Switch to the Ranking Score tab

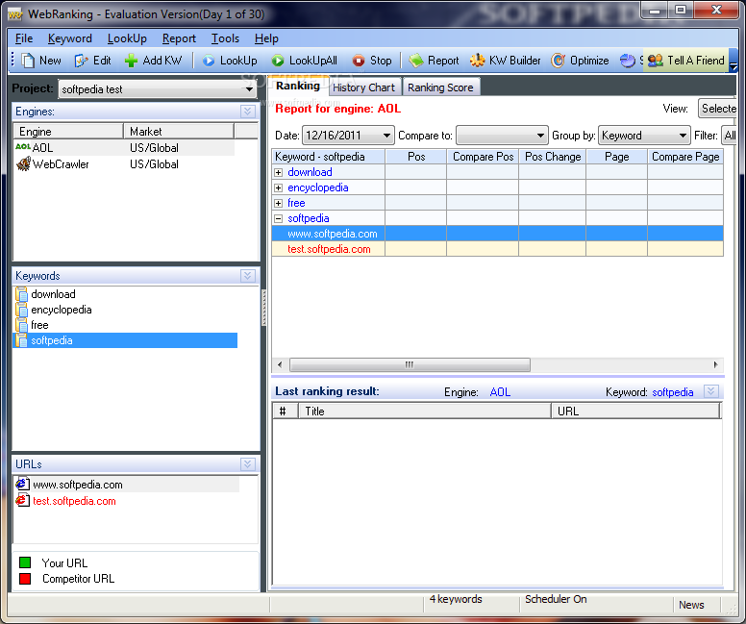pyautogui.click(x=440, y=87)
